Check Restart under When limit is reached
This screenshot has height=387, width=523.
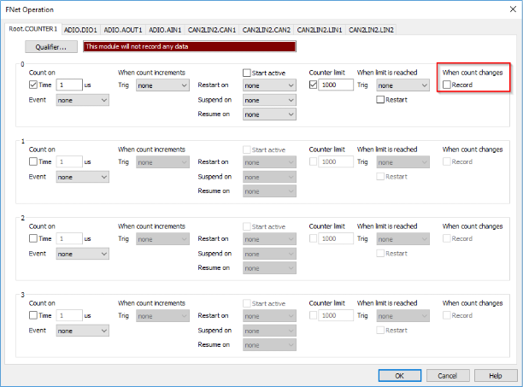point(380,100)
